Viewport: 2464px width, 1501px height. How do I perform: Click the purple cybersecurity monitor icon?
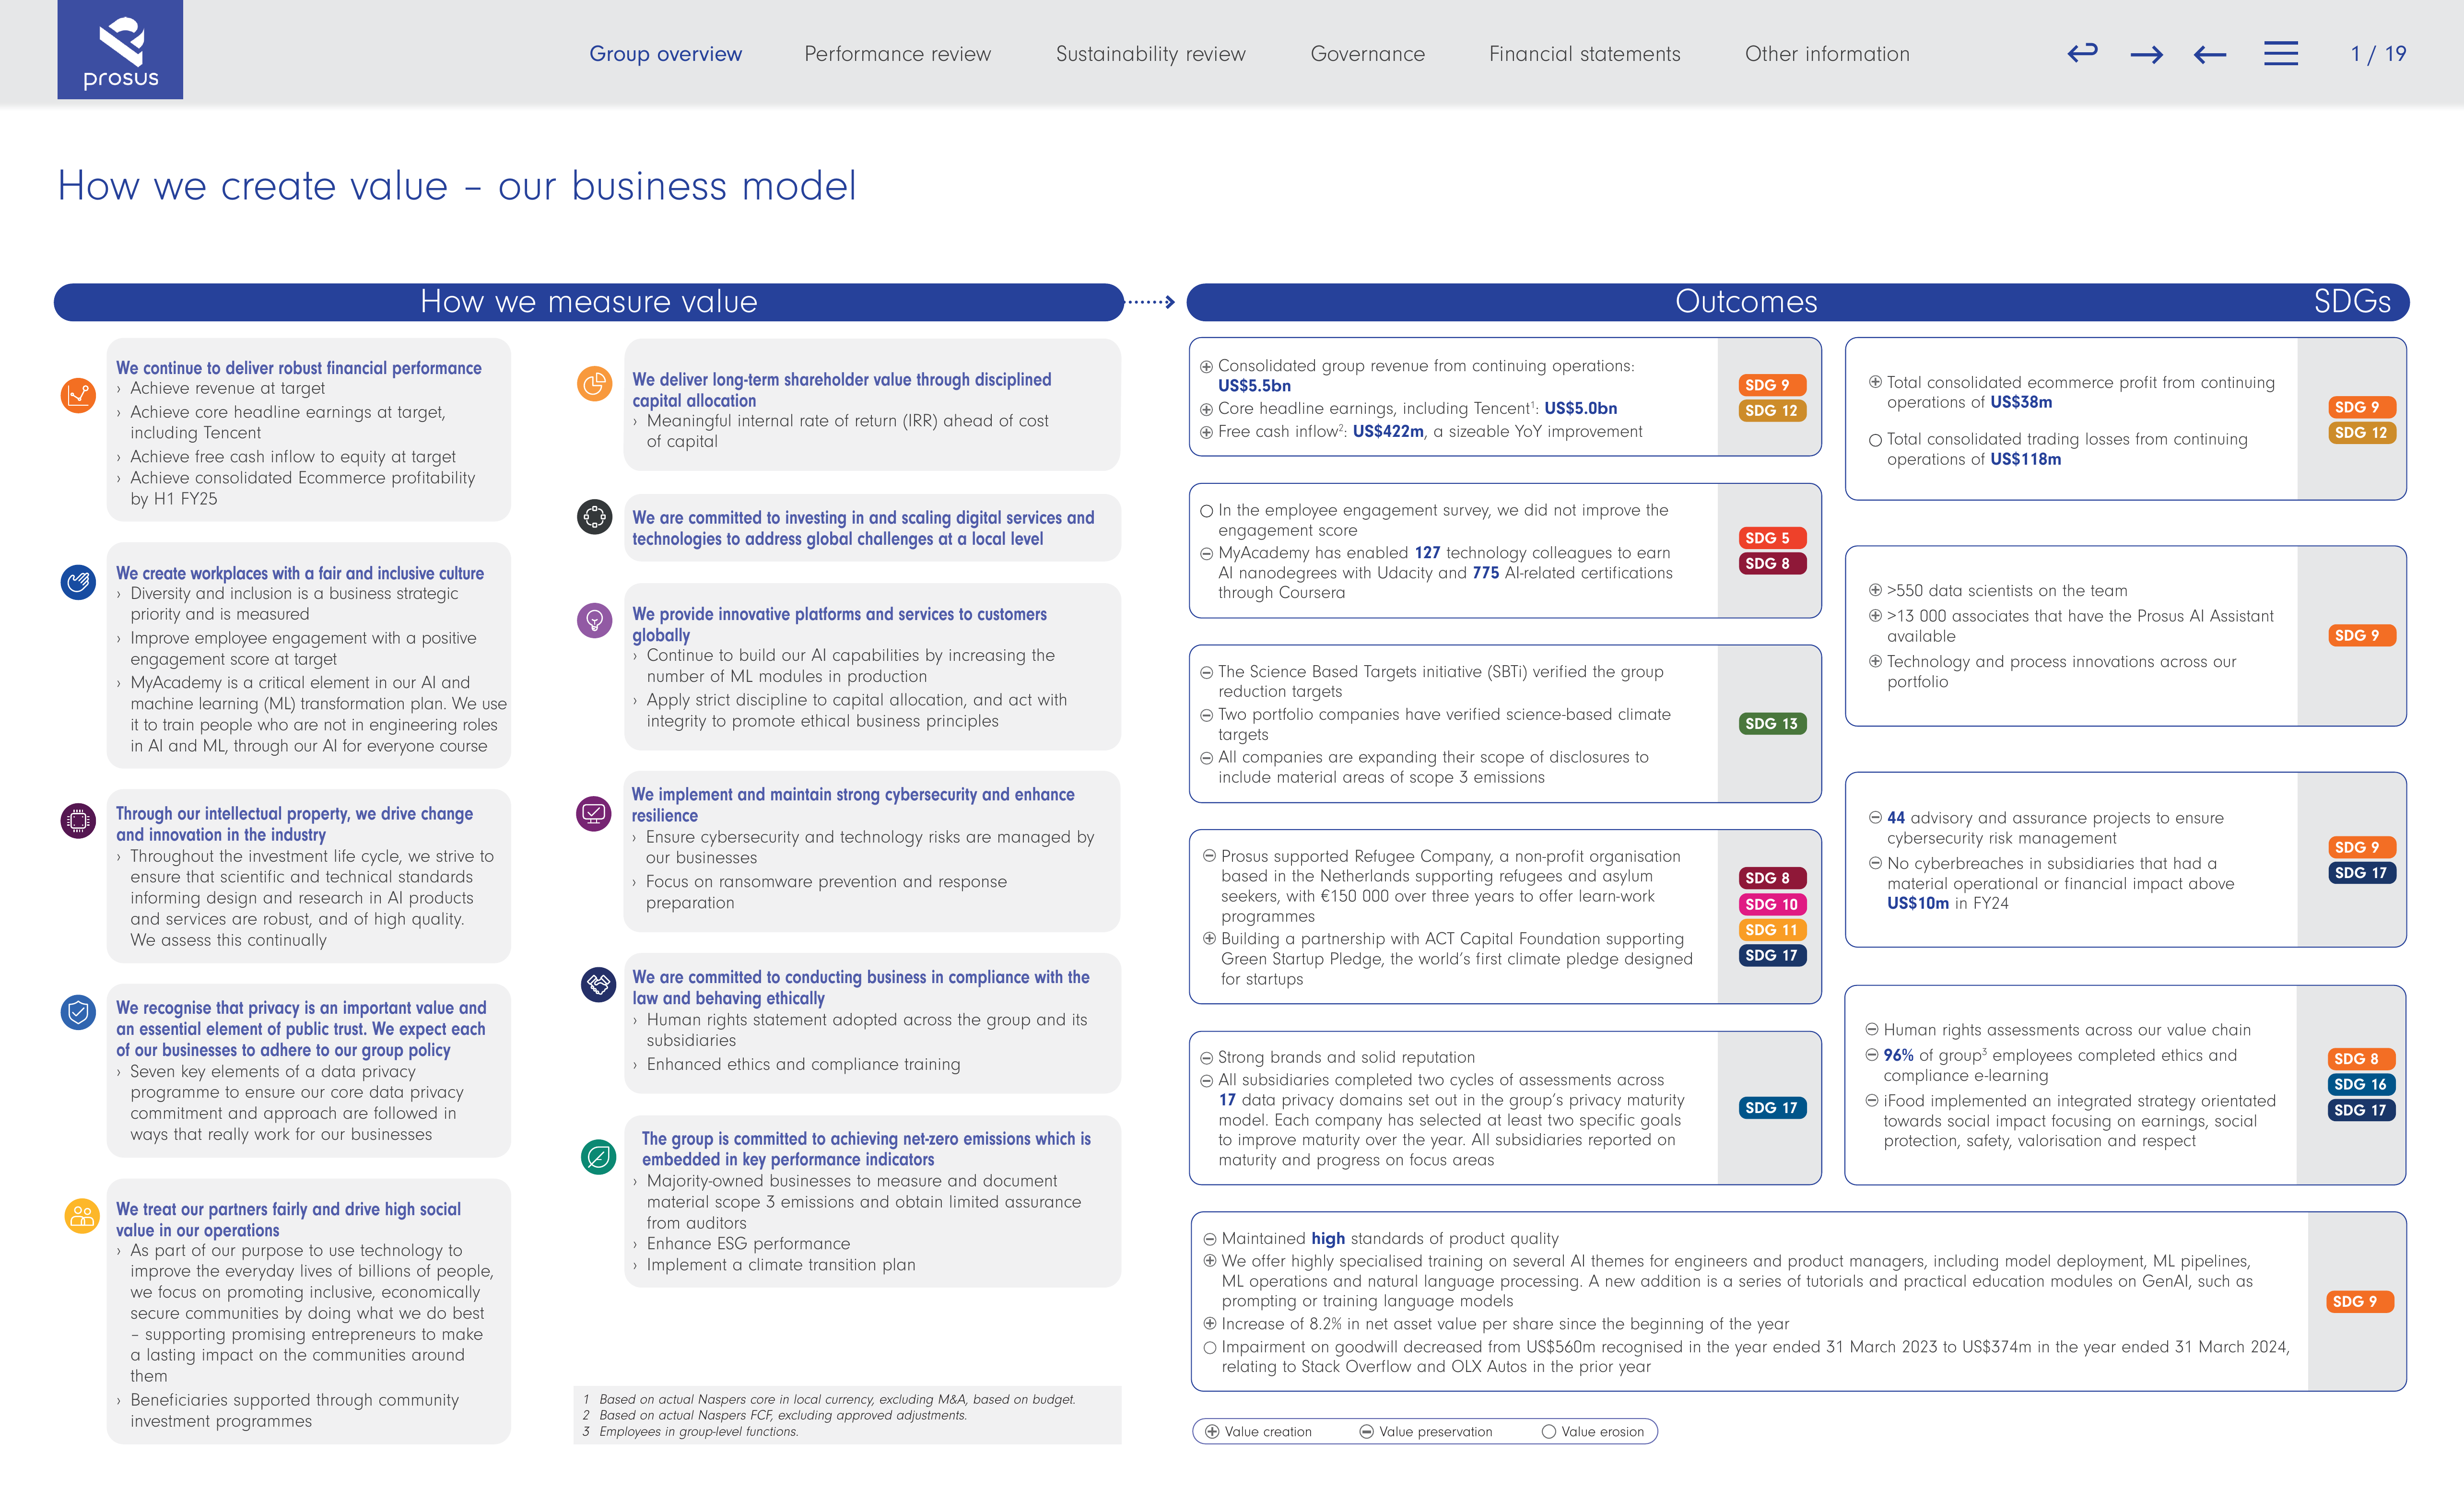pyautogui.click(x=594, y=813)
